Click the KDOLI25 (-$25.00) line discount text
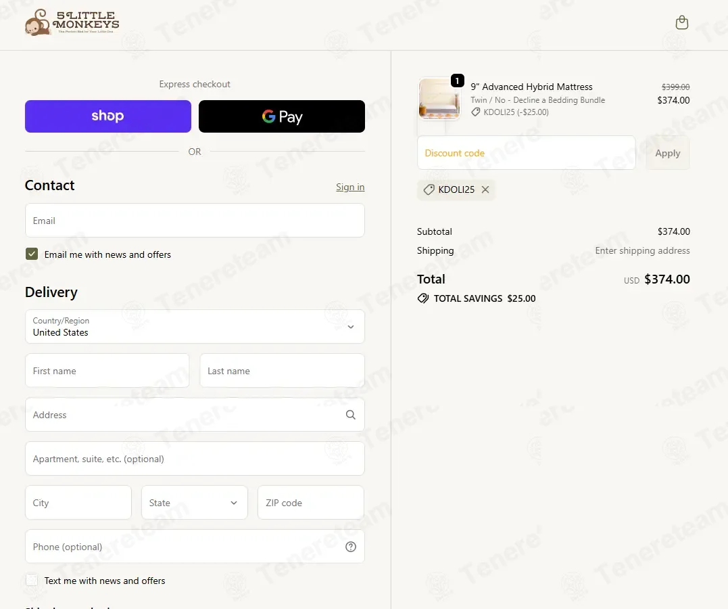 click(x=516, y=112)
